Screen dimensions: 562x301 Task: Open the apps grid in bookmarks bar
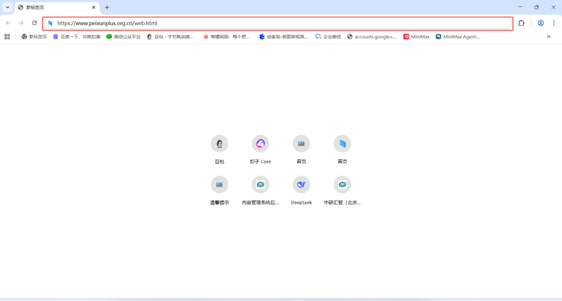(x=8, y=37)
